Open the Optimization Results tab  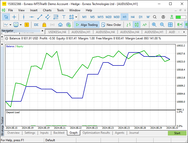[96, 133]
